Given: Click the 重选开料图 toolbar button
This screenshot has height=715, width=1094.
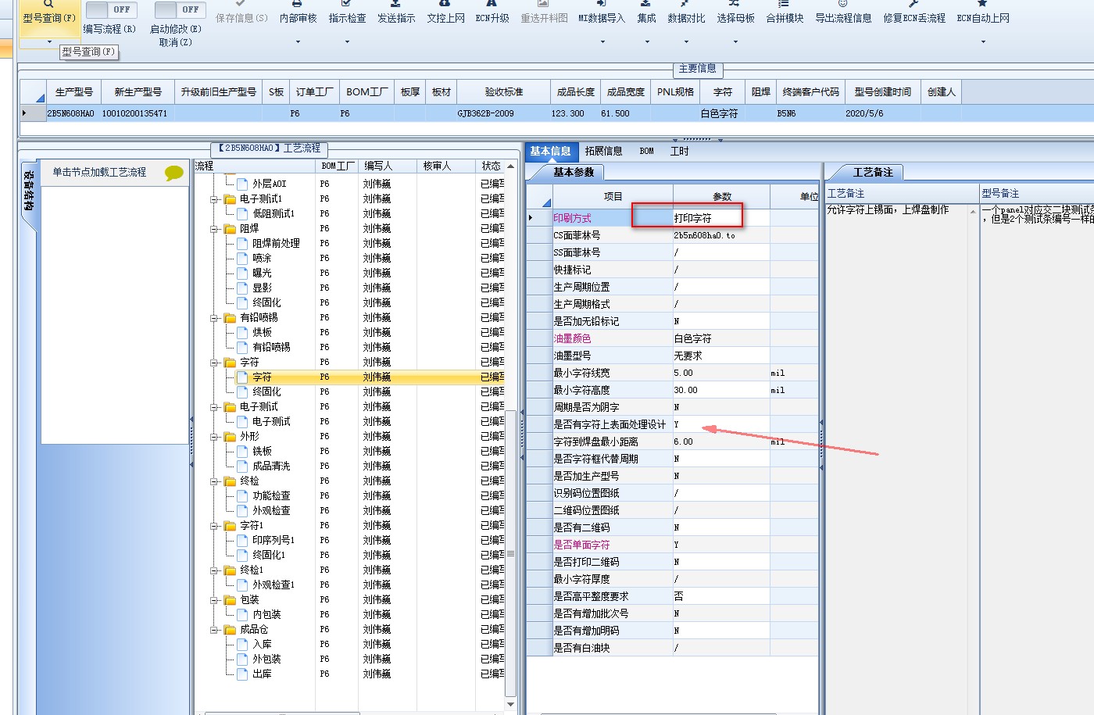Looking at the screenshot, I should 544,14.
